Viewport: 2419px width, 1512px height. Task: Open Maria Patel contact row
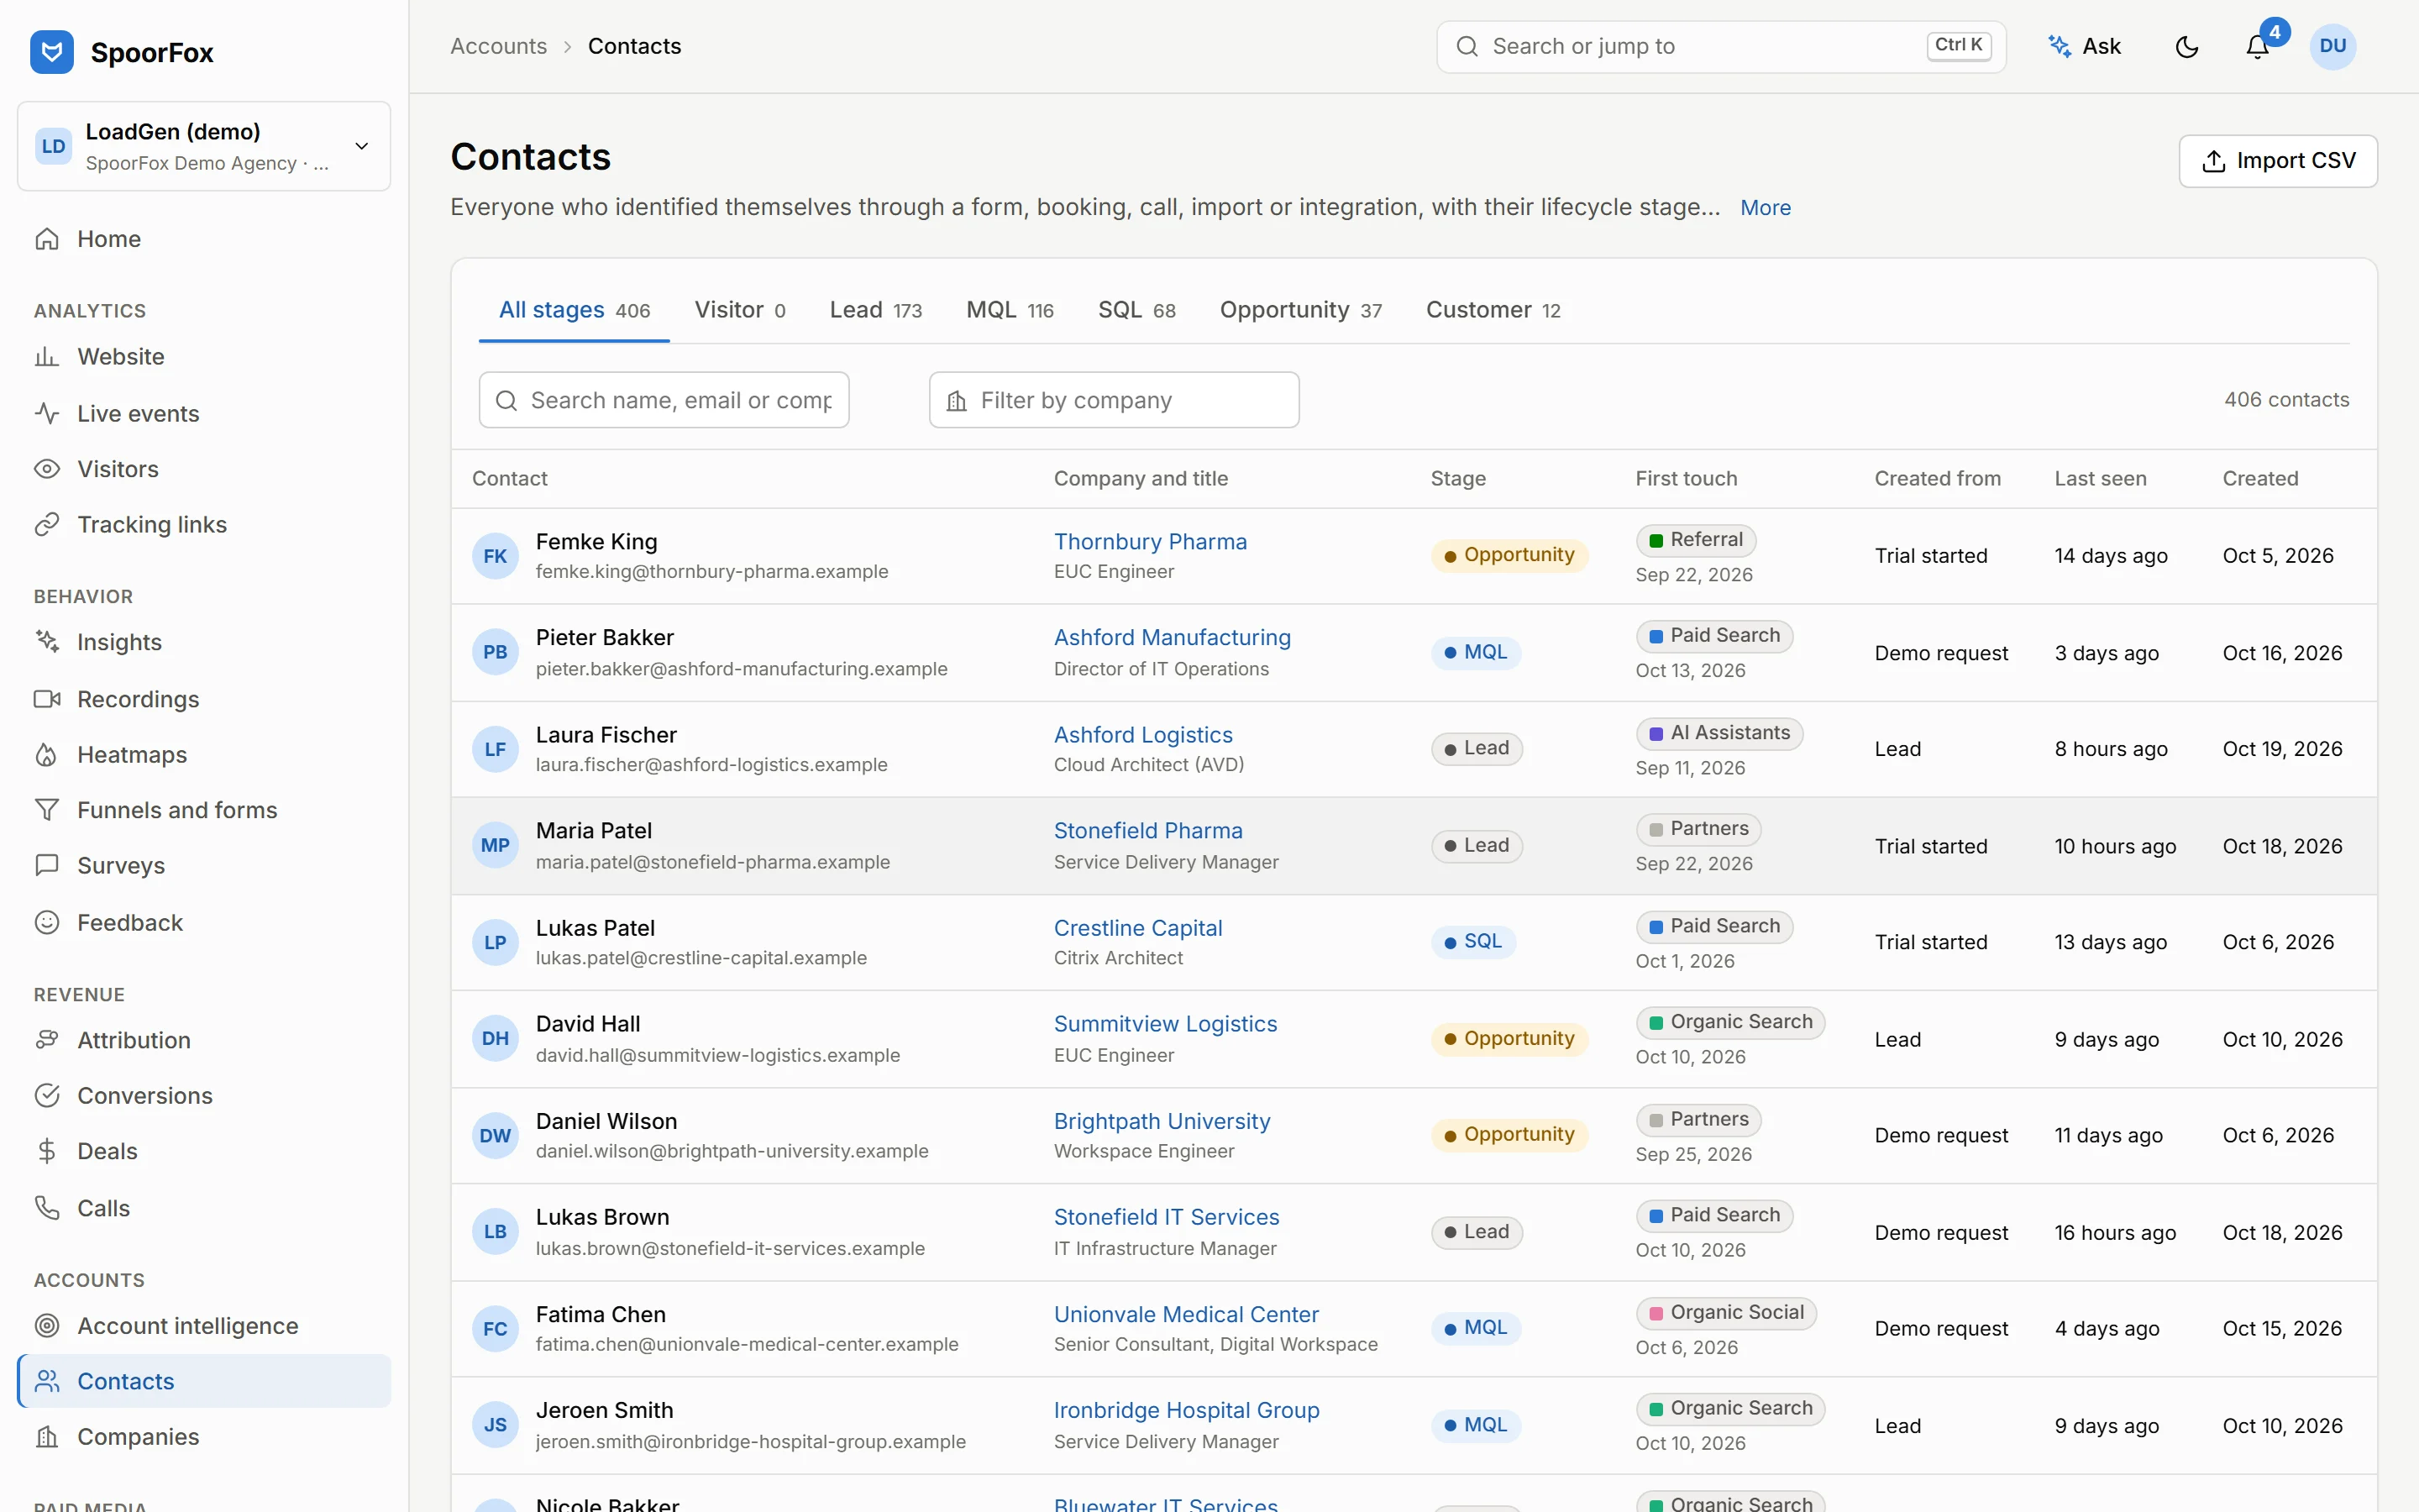coord(1414,846)
